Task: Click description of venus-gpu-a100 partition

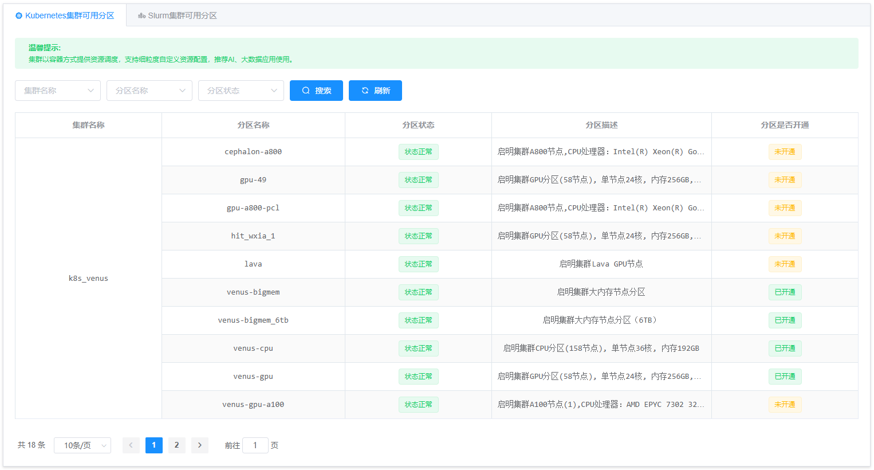Action: (x=601, y=405)
